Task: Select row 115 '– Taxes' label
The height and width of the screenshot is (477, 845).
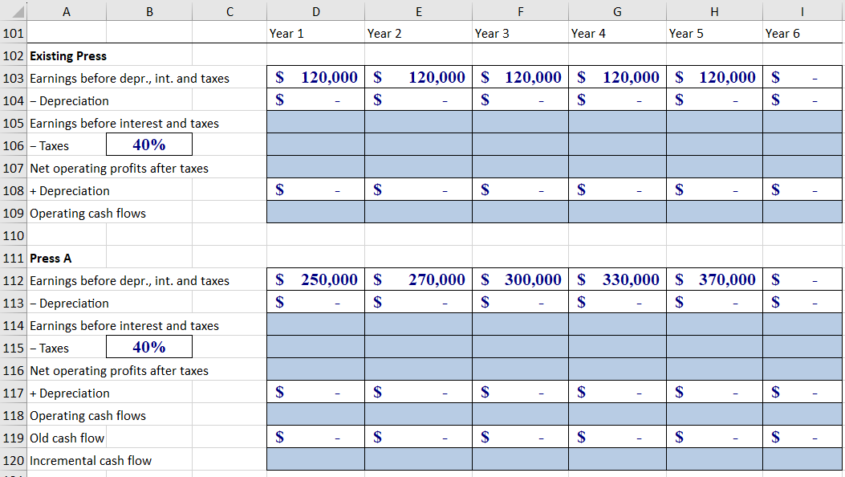Action: coord(50,349)
